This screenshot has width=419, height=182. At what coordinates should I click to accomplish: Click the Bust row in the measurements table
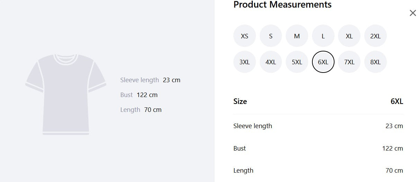[318, 149]
